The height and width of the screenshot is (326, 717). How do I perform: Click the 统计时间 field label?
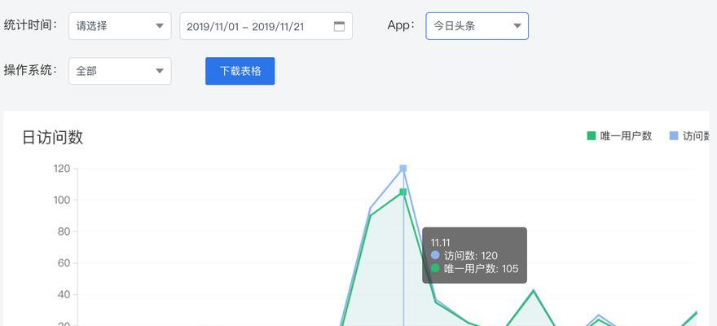(x=31, y=25)
